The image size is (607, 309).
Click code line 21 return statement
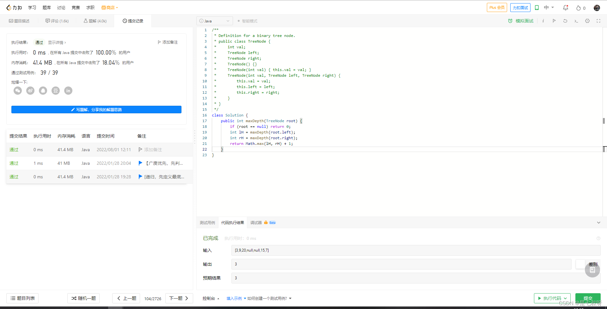coord(261,144)
